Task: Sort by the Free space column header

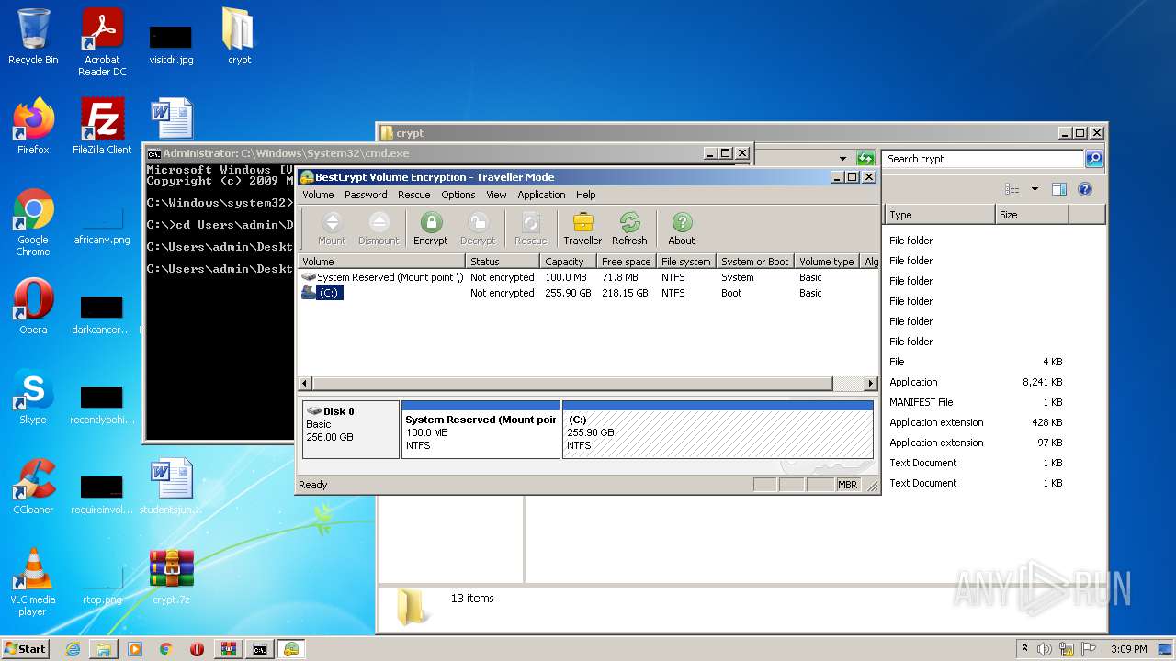Action: pyautogui.click(x=626, y=262)
